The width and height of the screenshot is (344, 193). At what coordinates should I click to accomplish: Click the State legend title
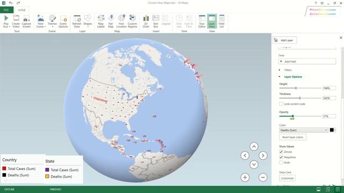50,161
